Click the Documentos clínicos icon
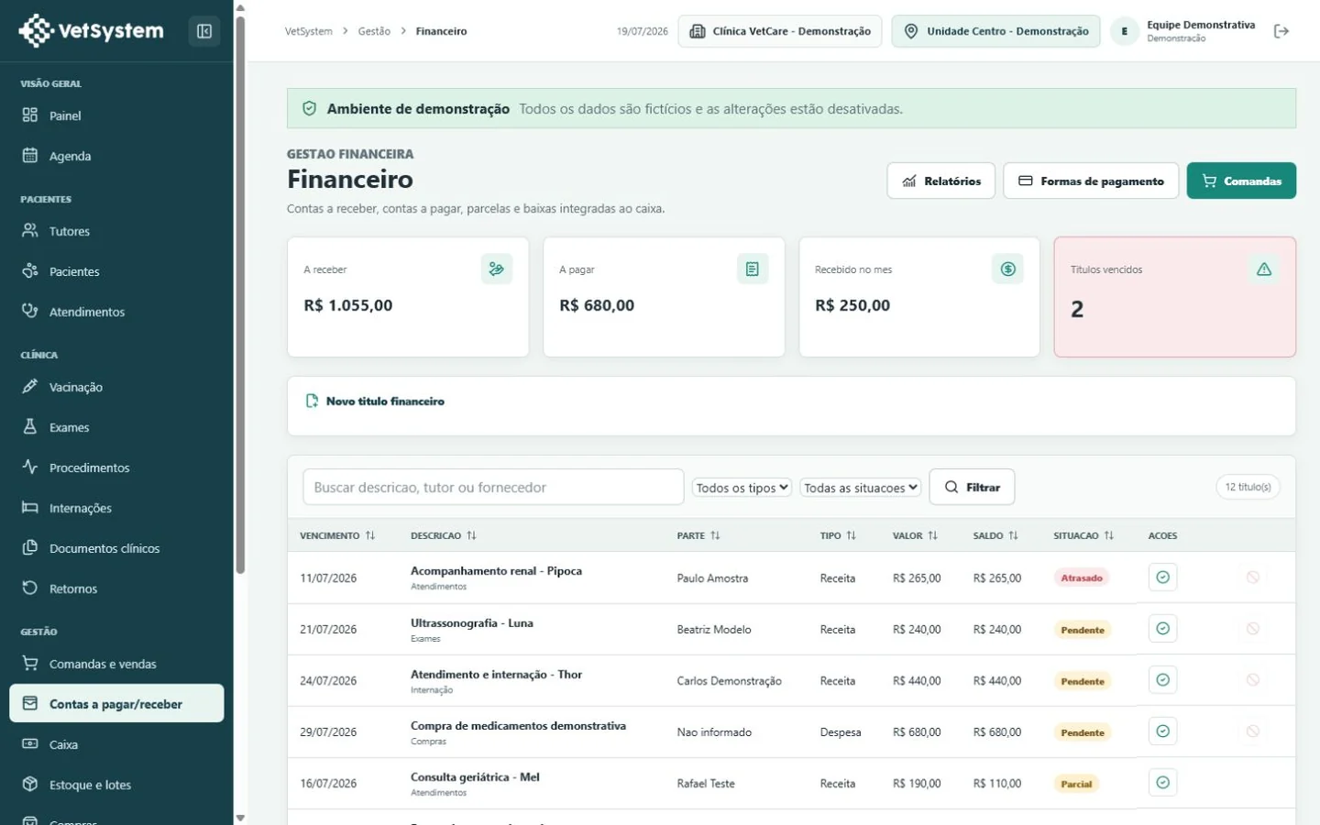The width and height of the screenshot is (1320, 825). 30,547
